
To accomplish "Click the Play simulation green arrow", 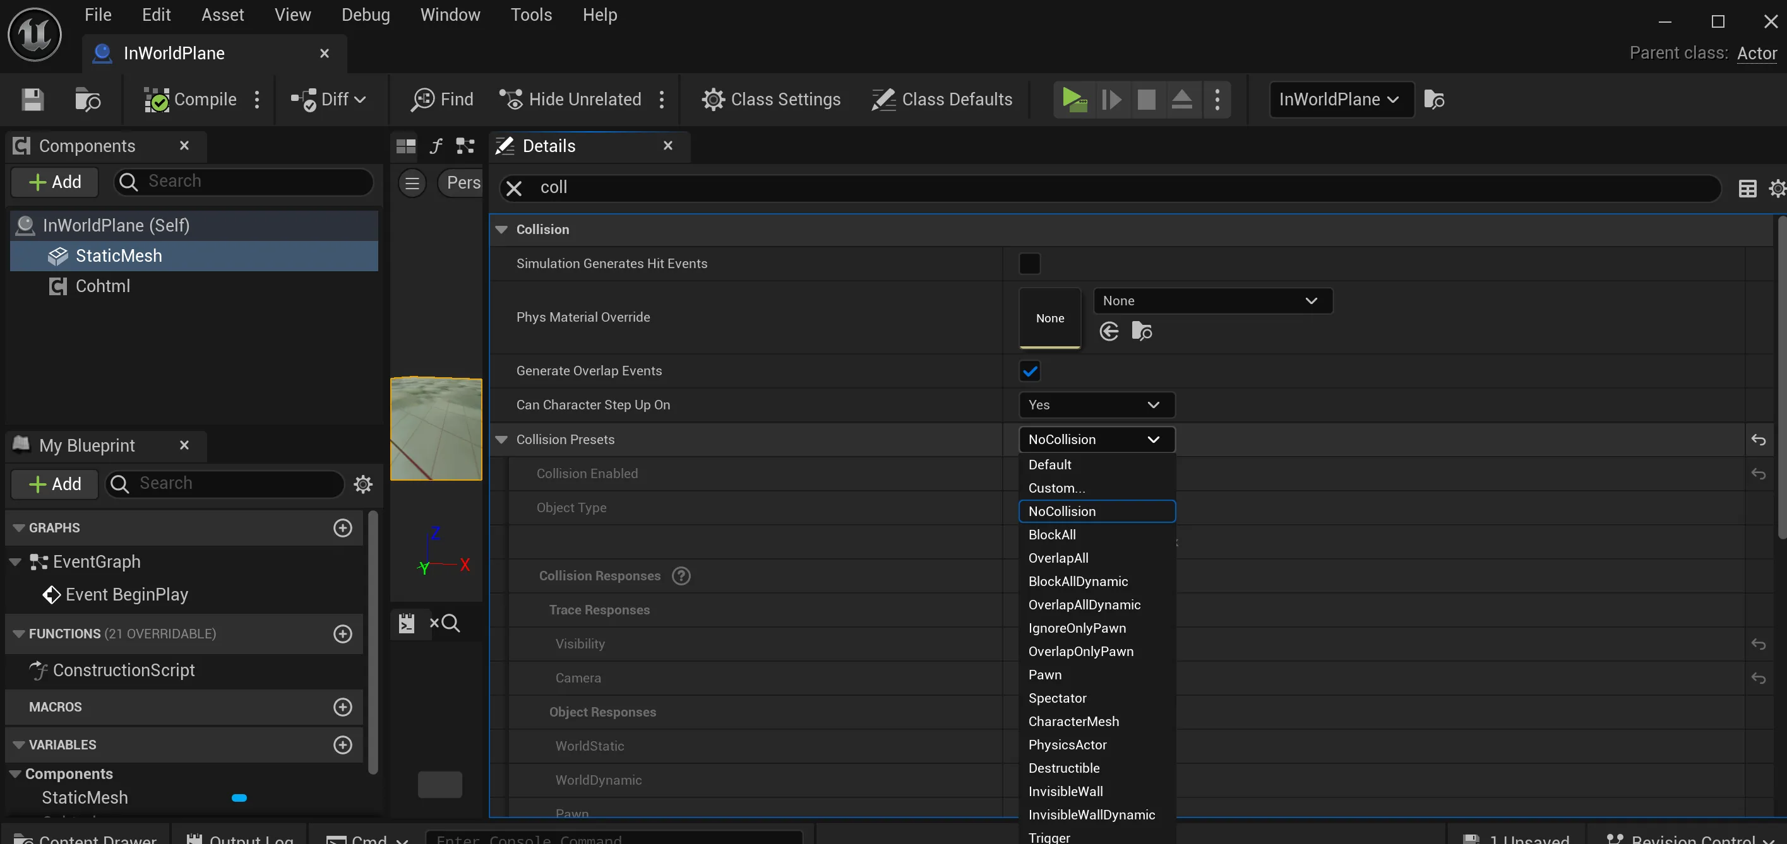I will pyautogui.click(x=1074, y=100).
